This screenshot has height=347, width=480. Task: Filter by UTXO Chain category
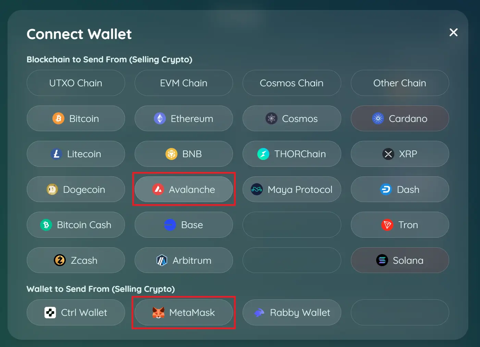click(x=76, y=83)
